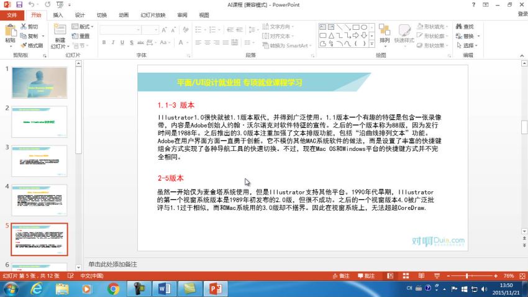Screen dimensions: 528x297
Task: Switch to Slide Sorter view icon
Action: pyautogui.click(x=406, y=276)
